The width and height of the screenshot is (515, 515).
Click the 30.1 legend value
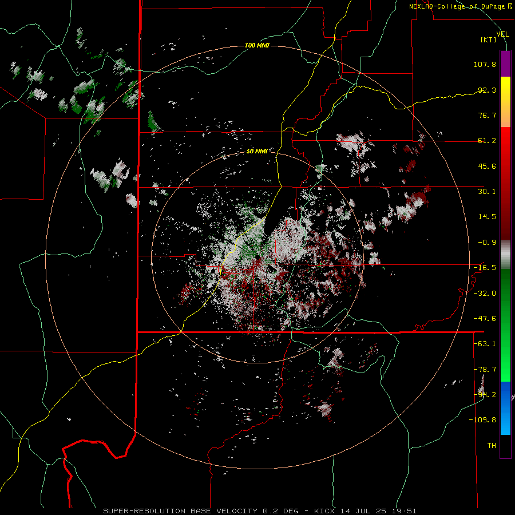[487, 192]
